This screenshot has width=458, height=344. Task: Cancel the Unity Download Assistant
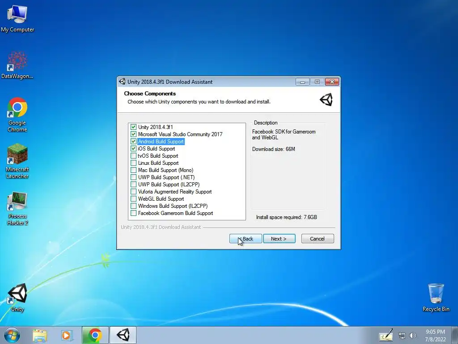[x=318, y=239]
